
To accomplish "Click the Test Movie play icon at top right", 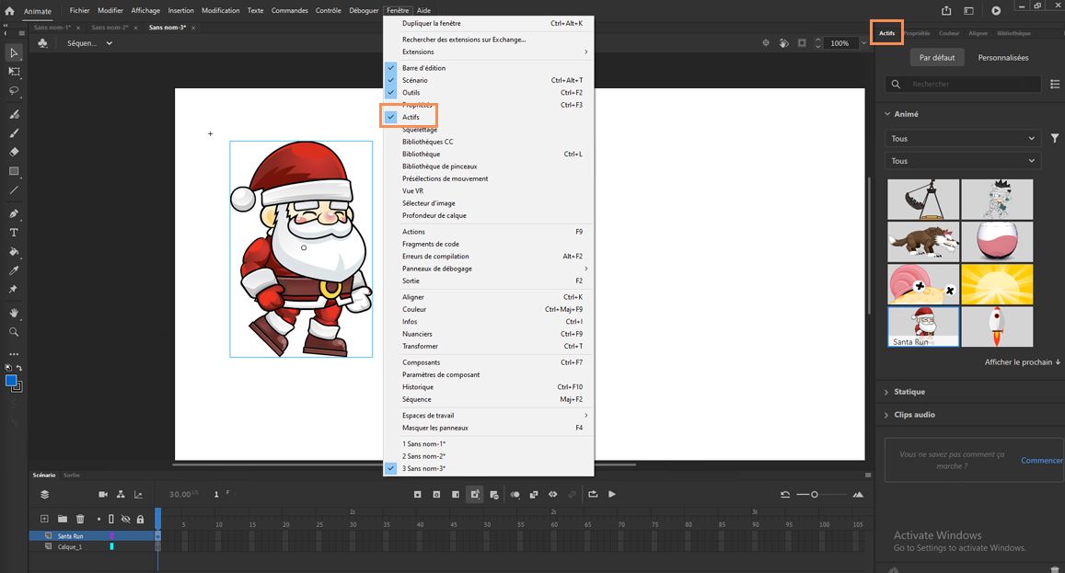I will [x=996, y=10].
